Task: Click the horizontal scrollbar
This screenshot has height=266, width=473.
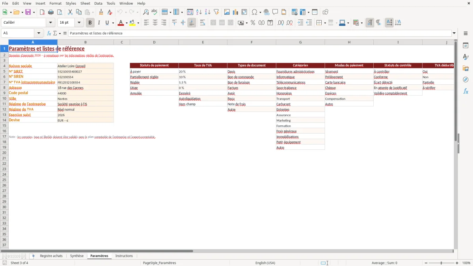Action: [97, 251]
